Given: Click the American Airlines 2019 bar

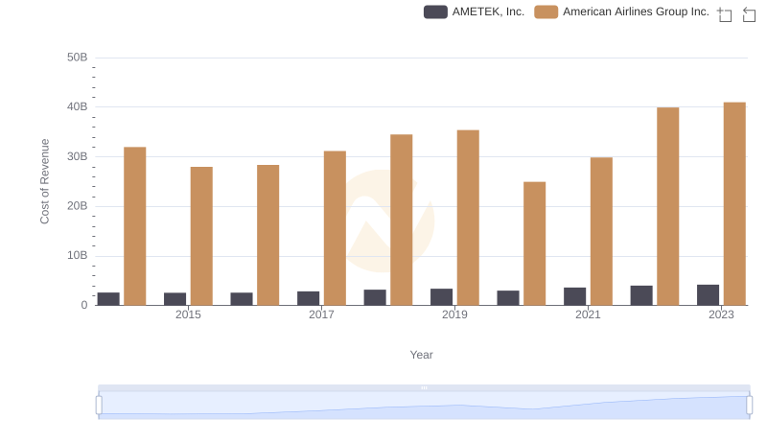Looking at the screenshot, I should coord(468,218).
